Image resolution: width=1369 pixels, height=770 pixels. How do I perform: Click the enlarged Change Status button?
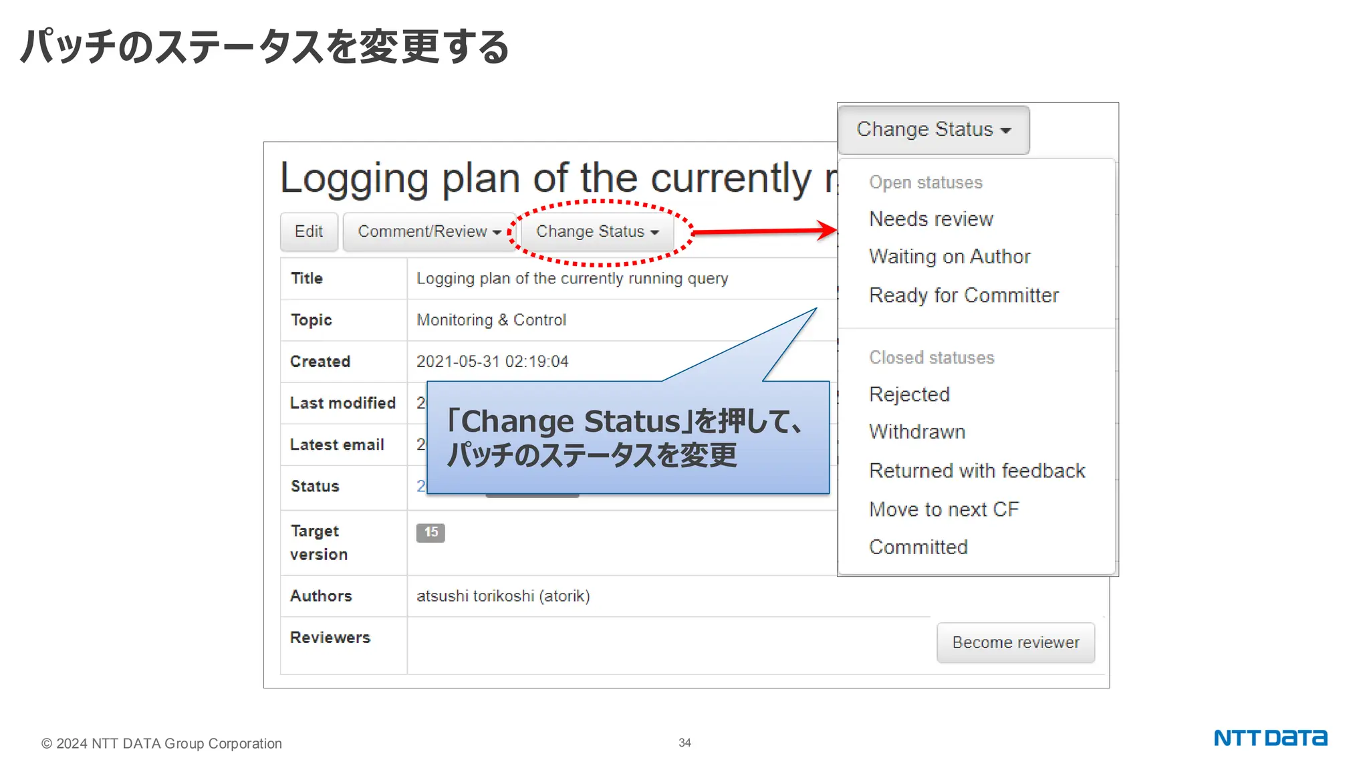933,130
